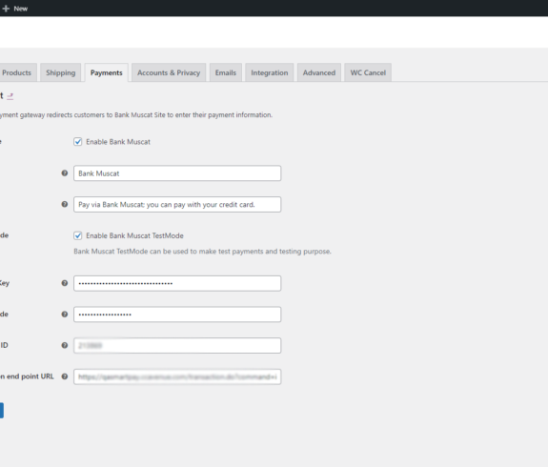The height and width of the screenshot is (467, 548).
Task: Click the end point URL input field
Action: 177,376
